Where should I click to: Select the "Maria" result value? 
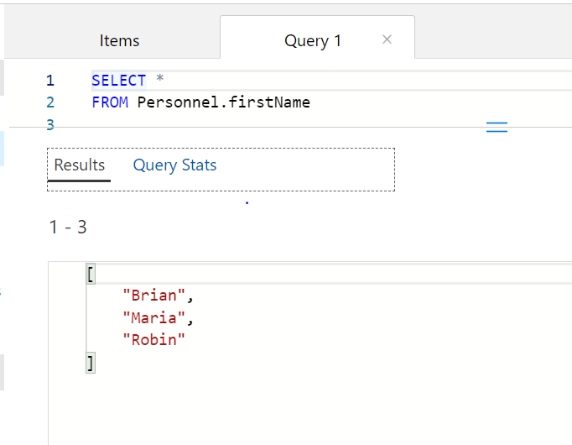pos(154,317)
